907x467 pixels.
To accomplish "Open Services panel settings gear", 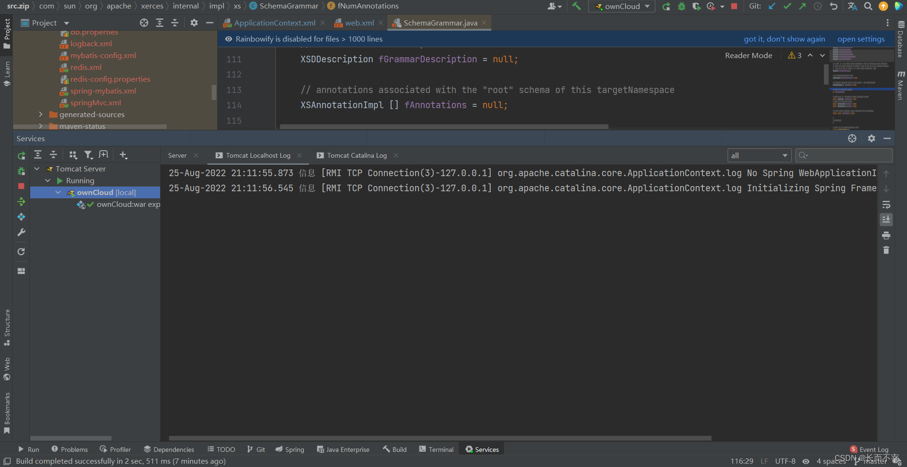I will coord(872,138).
